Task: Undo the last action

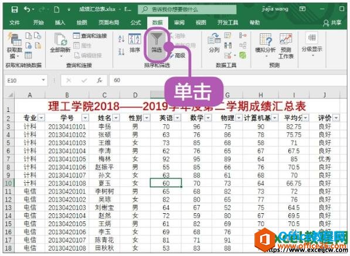Action: (27, 9)
